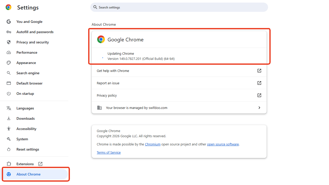Click the Chrome logo beside Settings title
329x185 pixels.
[8, 7]
